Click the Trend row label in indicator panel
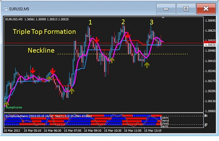219x141 pixels. pos(165,121)
